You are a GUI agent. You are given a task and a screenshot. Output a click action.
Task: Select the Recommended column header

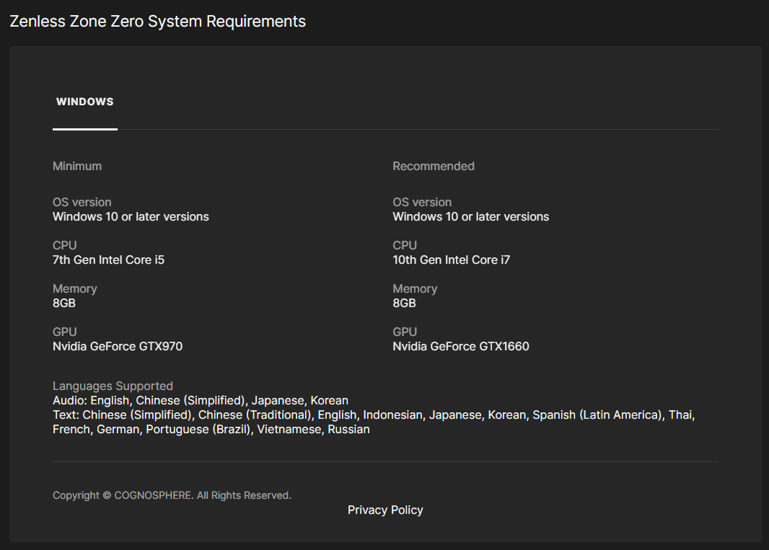tap(434, 166)
